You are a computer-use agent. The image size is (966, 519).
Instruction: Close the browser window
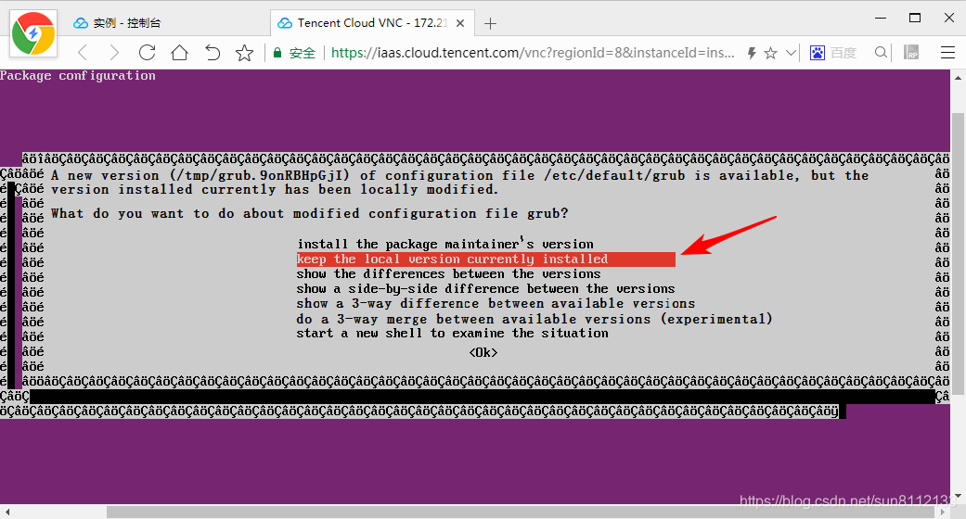click(949, 18)
